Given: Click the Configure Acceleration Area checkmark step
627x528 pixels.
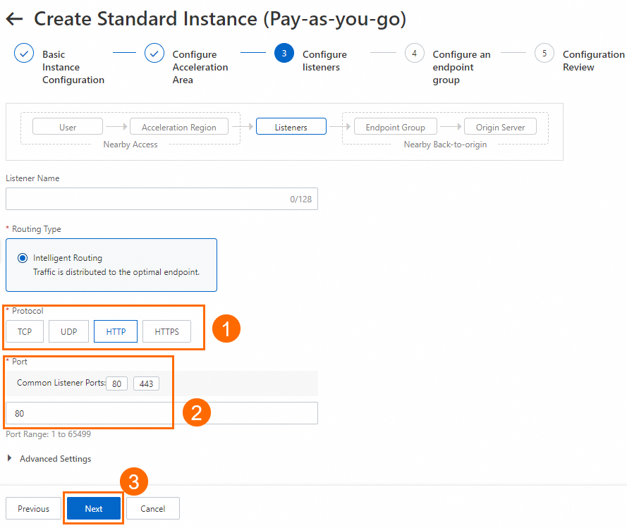Looking at the screenshot, I should pyautogui.click(x=154, y=54).
